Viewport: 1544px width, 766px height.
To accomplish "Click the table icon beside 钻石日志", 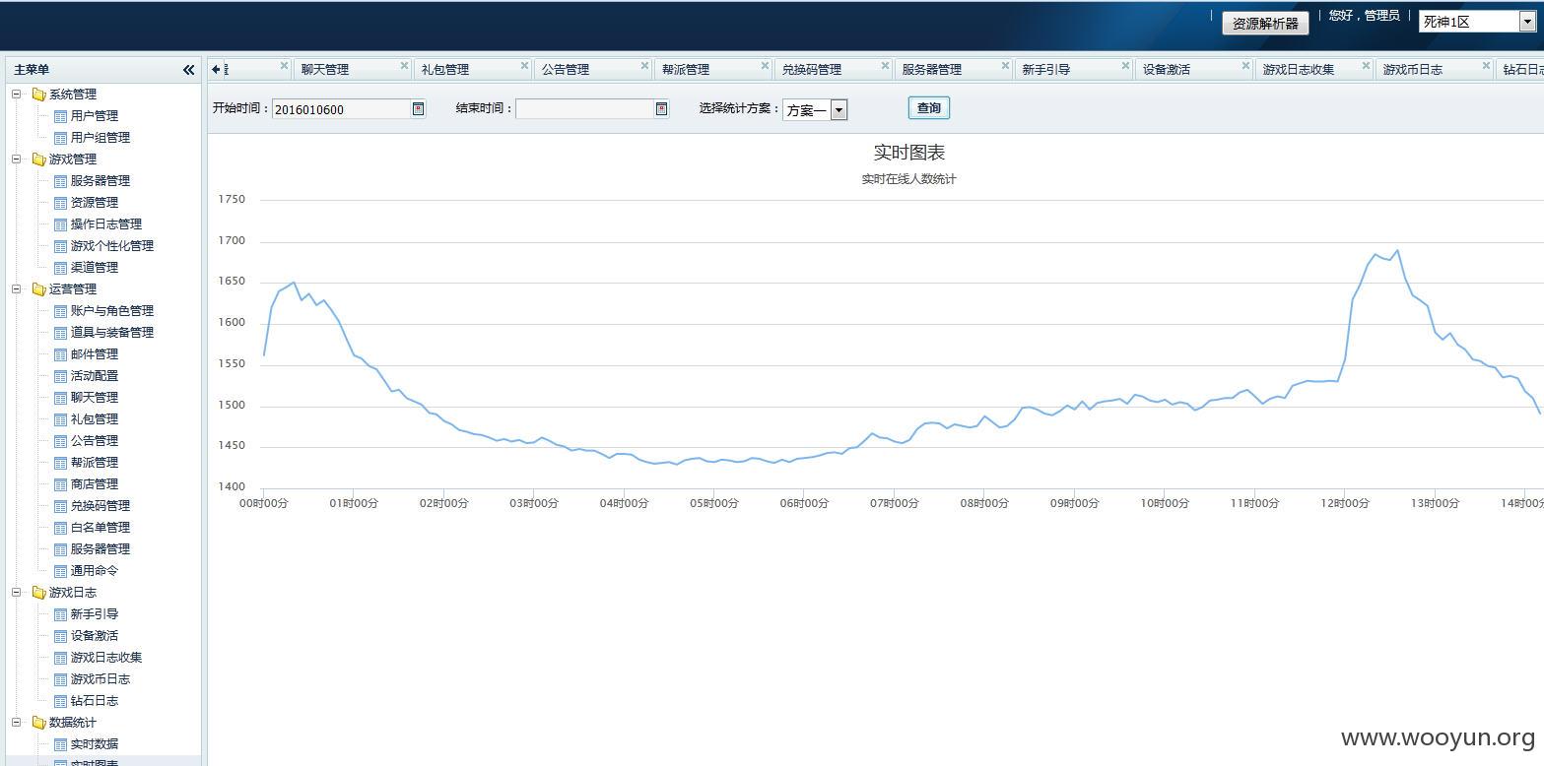I will point(60,701).
